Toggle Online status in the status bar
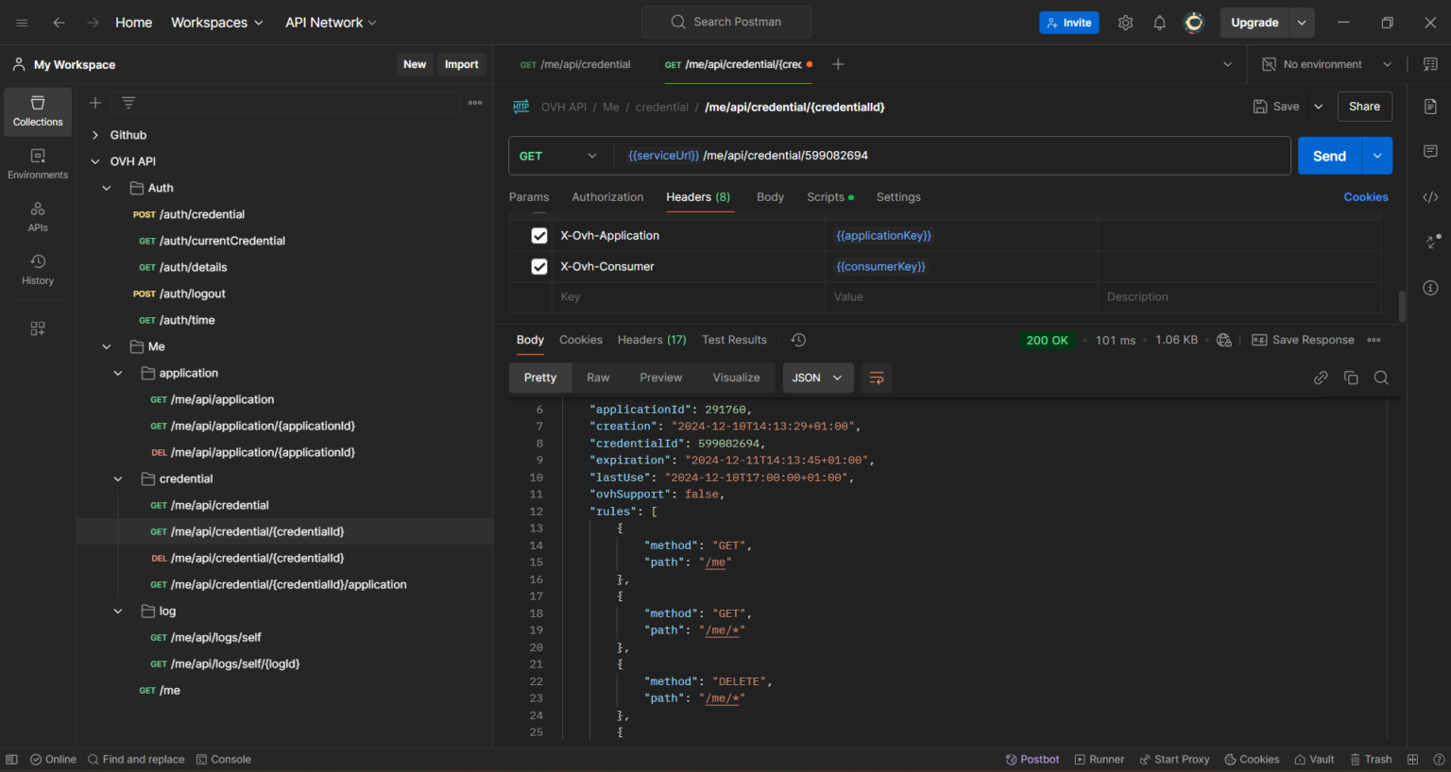 53,759
